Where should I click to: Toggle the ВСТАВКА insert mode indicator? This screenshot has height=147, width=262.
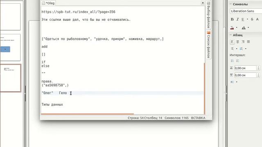click(x=198, y=118)
